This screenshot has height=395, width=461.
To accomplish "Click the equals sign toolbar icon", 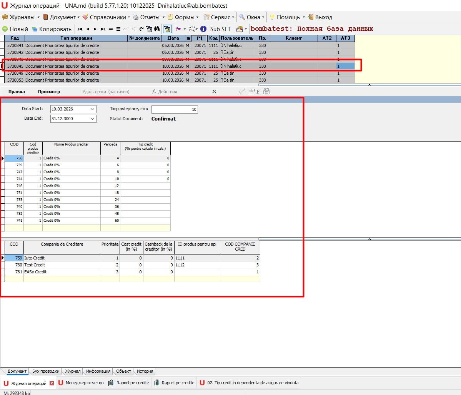I will (118, 29).
